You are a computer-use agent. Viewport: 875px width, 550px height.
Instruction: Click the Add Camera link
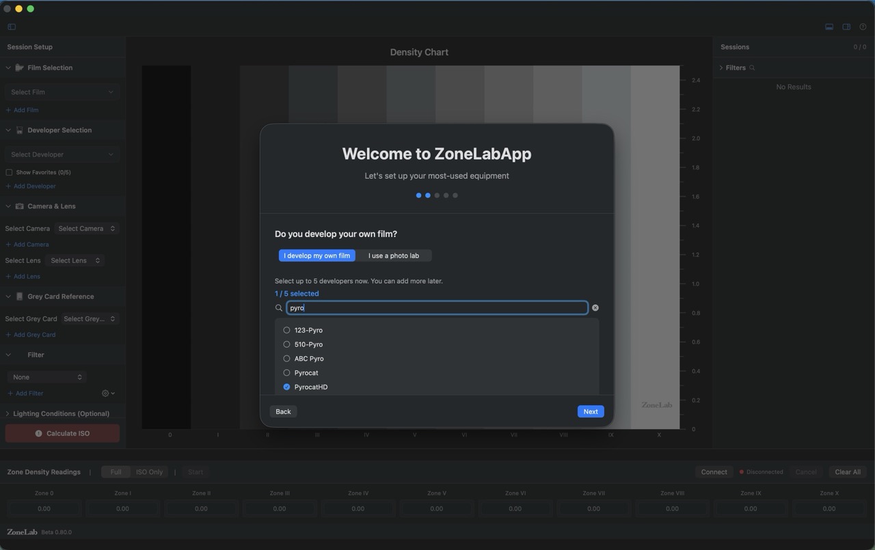[x=27, y=244]
